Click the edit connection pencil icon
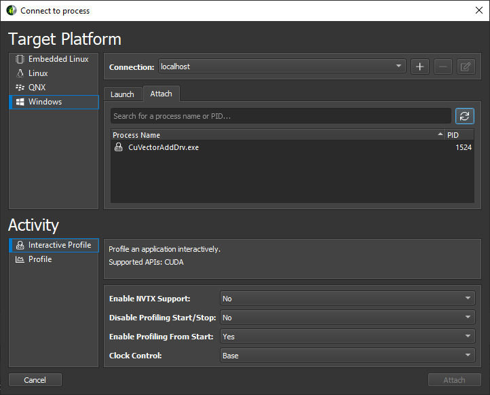The height and width of the screenshot is (395, 490). (466, 67)
